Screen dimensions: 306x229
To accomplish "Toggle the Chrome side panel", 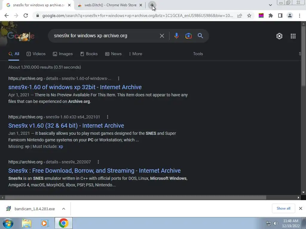I will [280, 16].
